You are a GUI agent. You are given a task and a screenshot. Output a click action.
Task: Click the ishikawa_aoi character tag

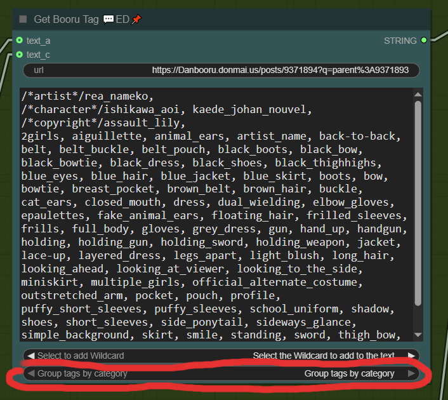142,109
